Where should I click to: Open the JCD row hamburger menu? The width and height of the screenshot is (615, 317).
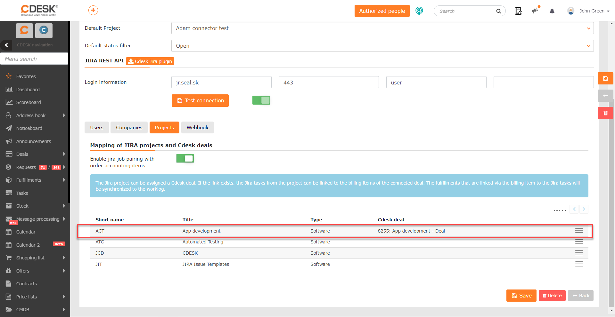[579, 253]
